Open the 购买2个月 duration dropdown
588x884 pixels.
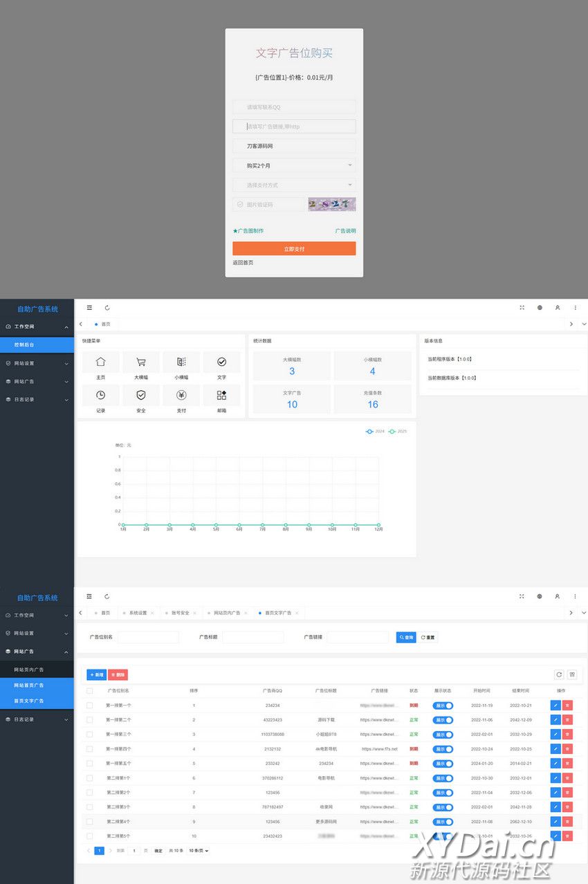(294, 166)
